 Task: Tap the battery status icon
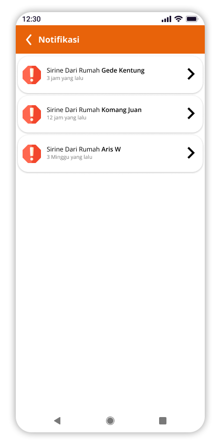[x=192, y=19]
